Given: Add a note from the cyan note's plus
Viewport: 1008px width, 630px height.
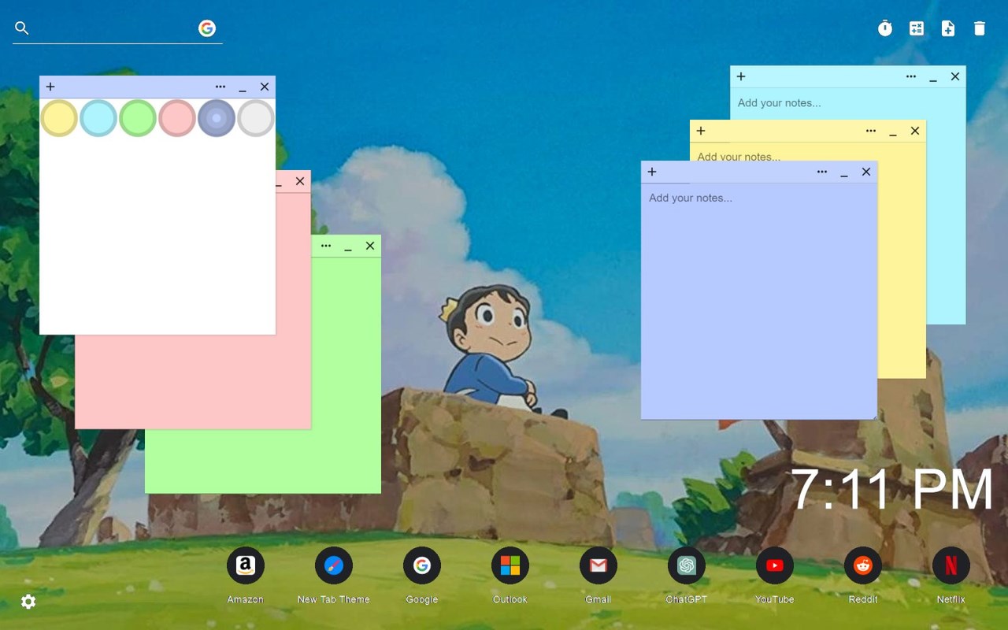Looking at the screenshot, I should pyautogui.click(x=741, y=76).
